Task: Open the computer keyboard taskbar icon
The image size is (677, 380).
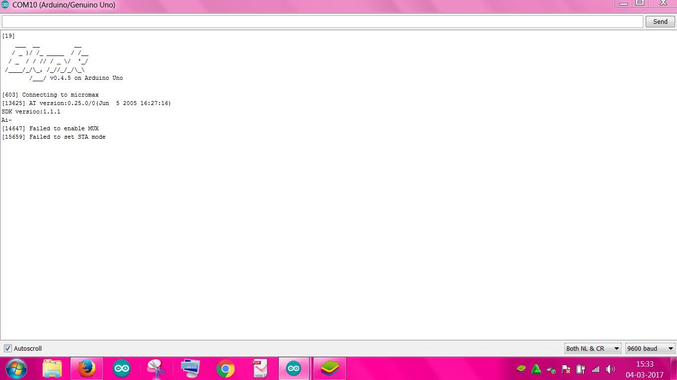Action: click(x=190, y=369)
